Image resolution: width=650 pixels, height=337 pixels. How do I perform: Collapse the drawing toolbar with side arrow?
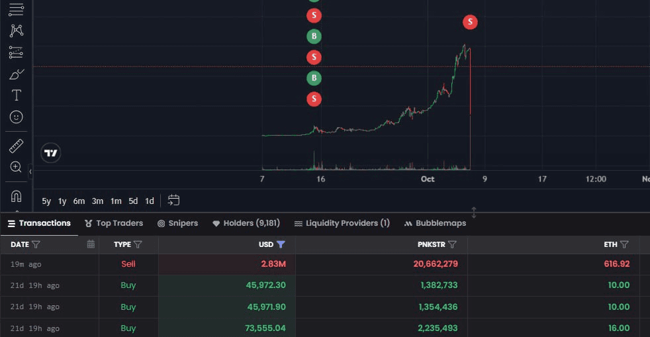tap(30, 171)
